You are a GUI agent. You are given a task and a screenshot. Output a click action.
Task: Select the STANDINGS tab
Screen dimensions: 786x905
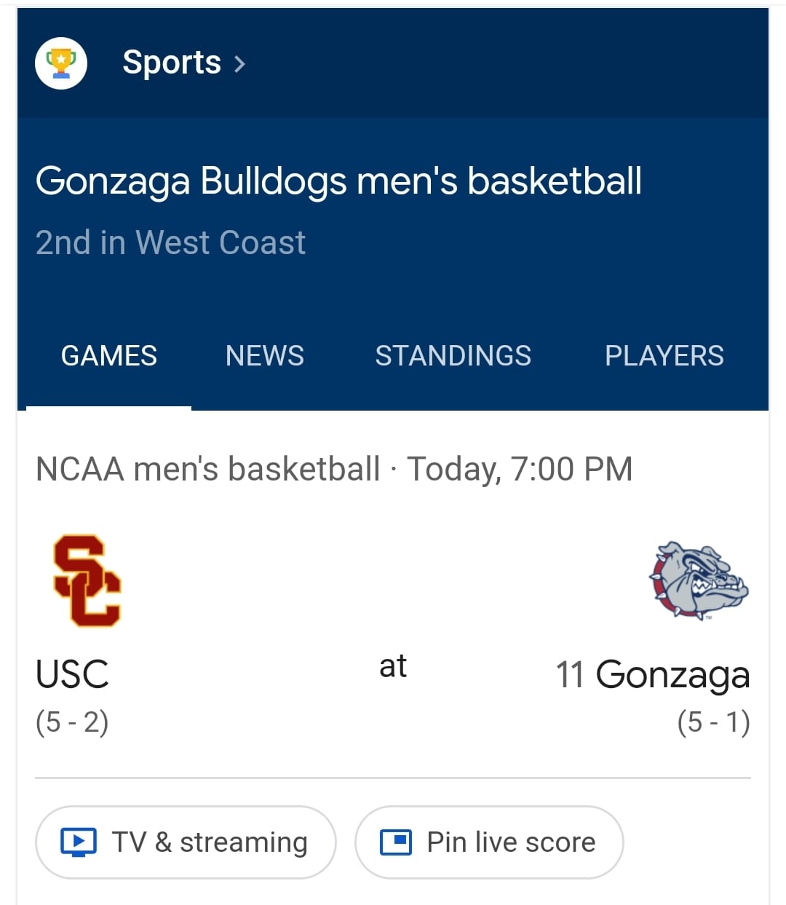point(453,356)
